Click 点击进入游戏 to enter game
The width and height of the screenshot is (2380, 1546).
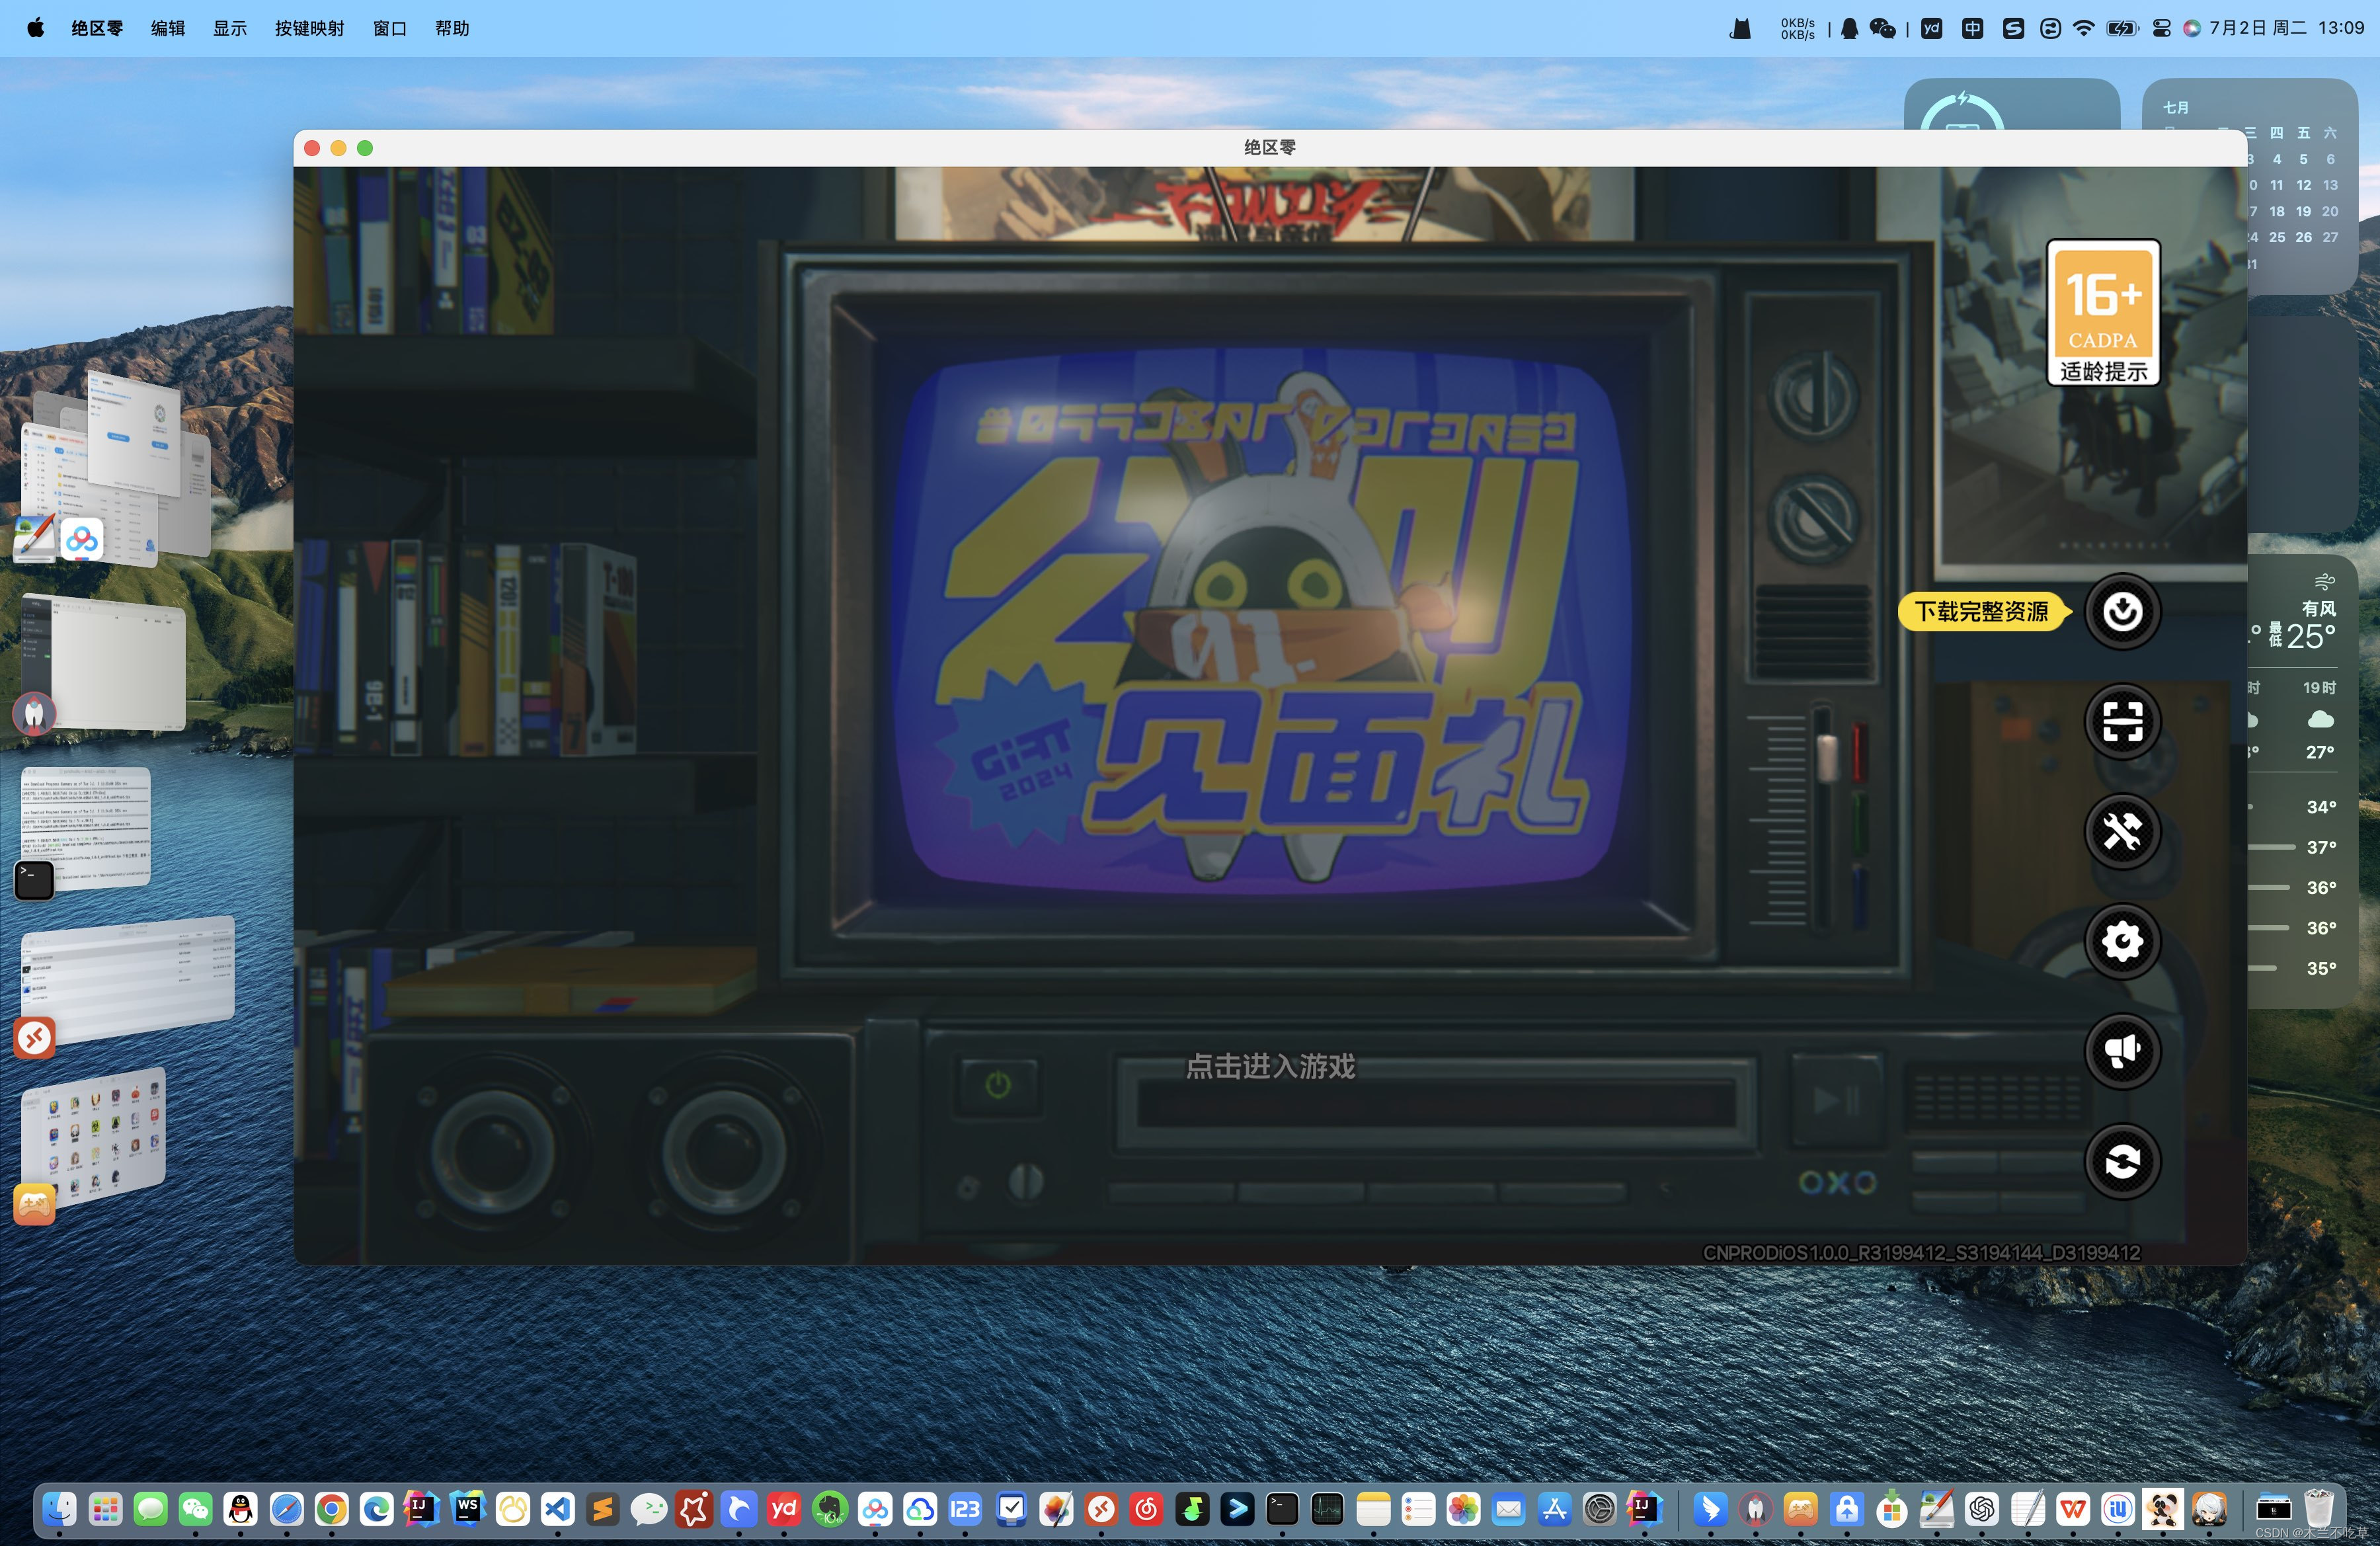[x=1270, y=1066]
